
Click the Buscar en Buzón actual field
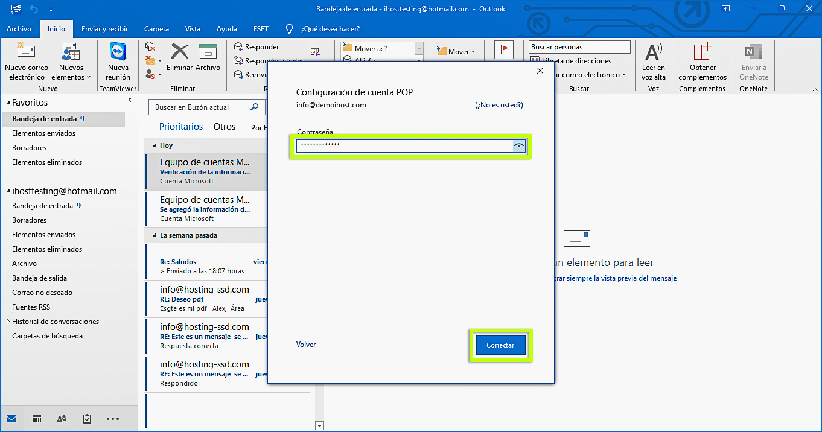(x=199, y=107)
